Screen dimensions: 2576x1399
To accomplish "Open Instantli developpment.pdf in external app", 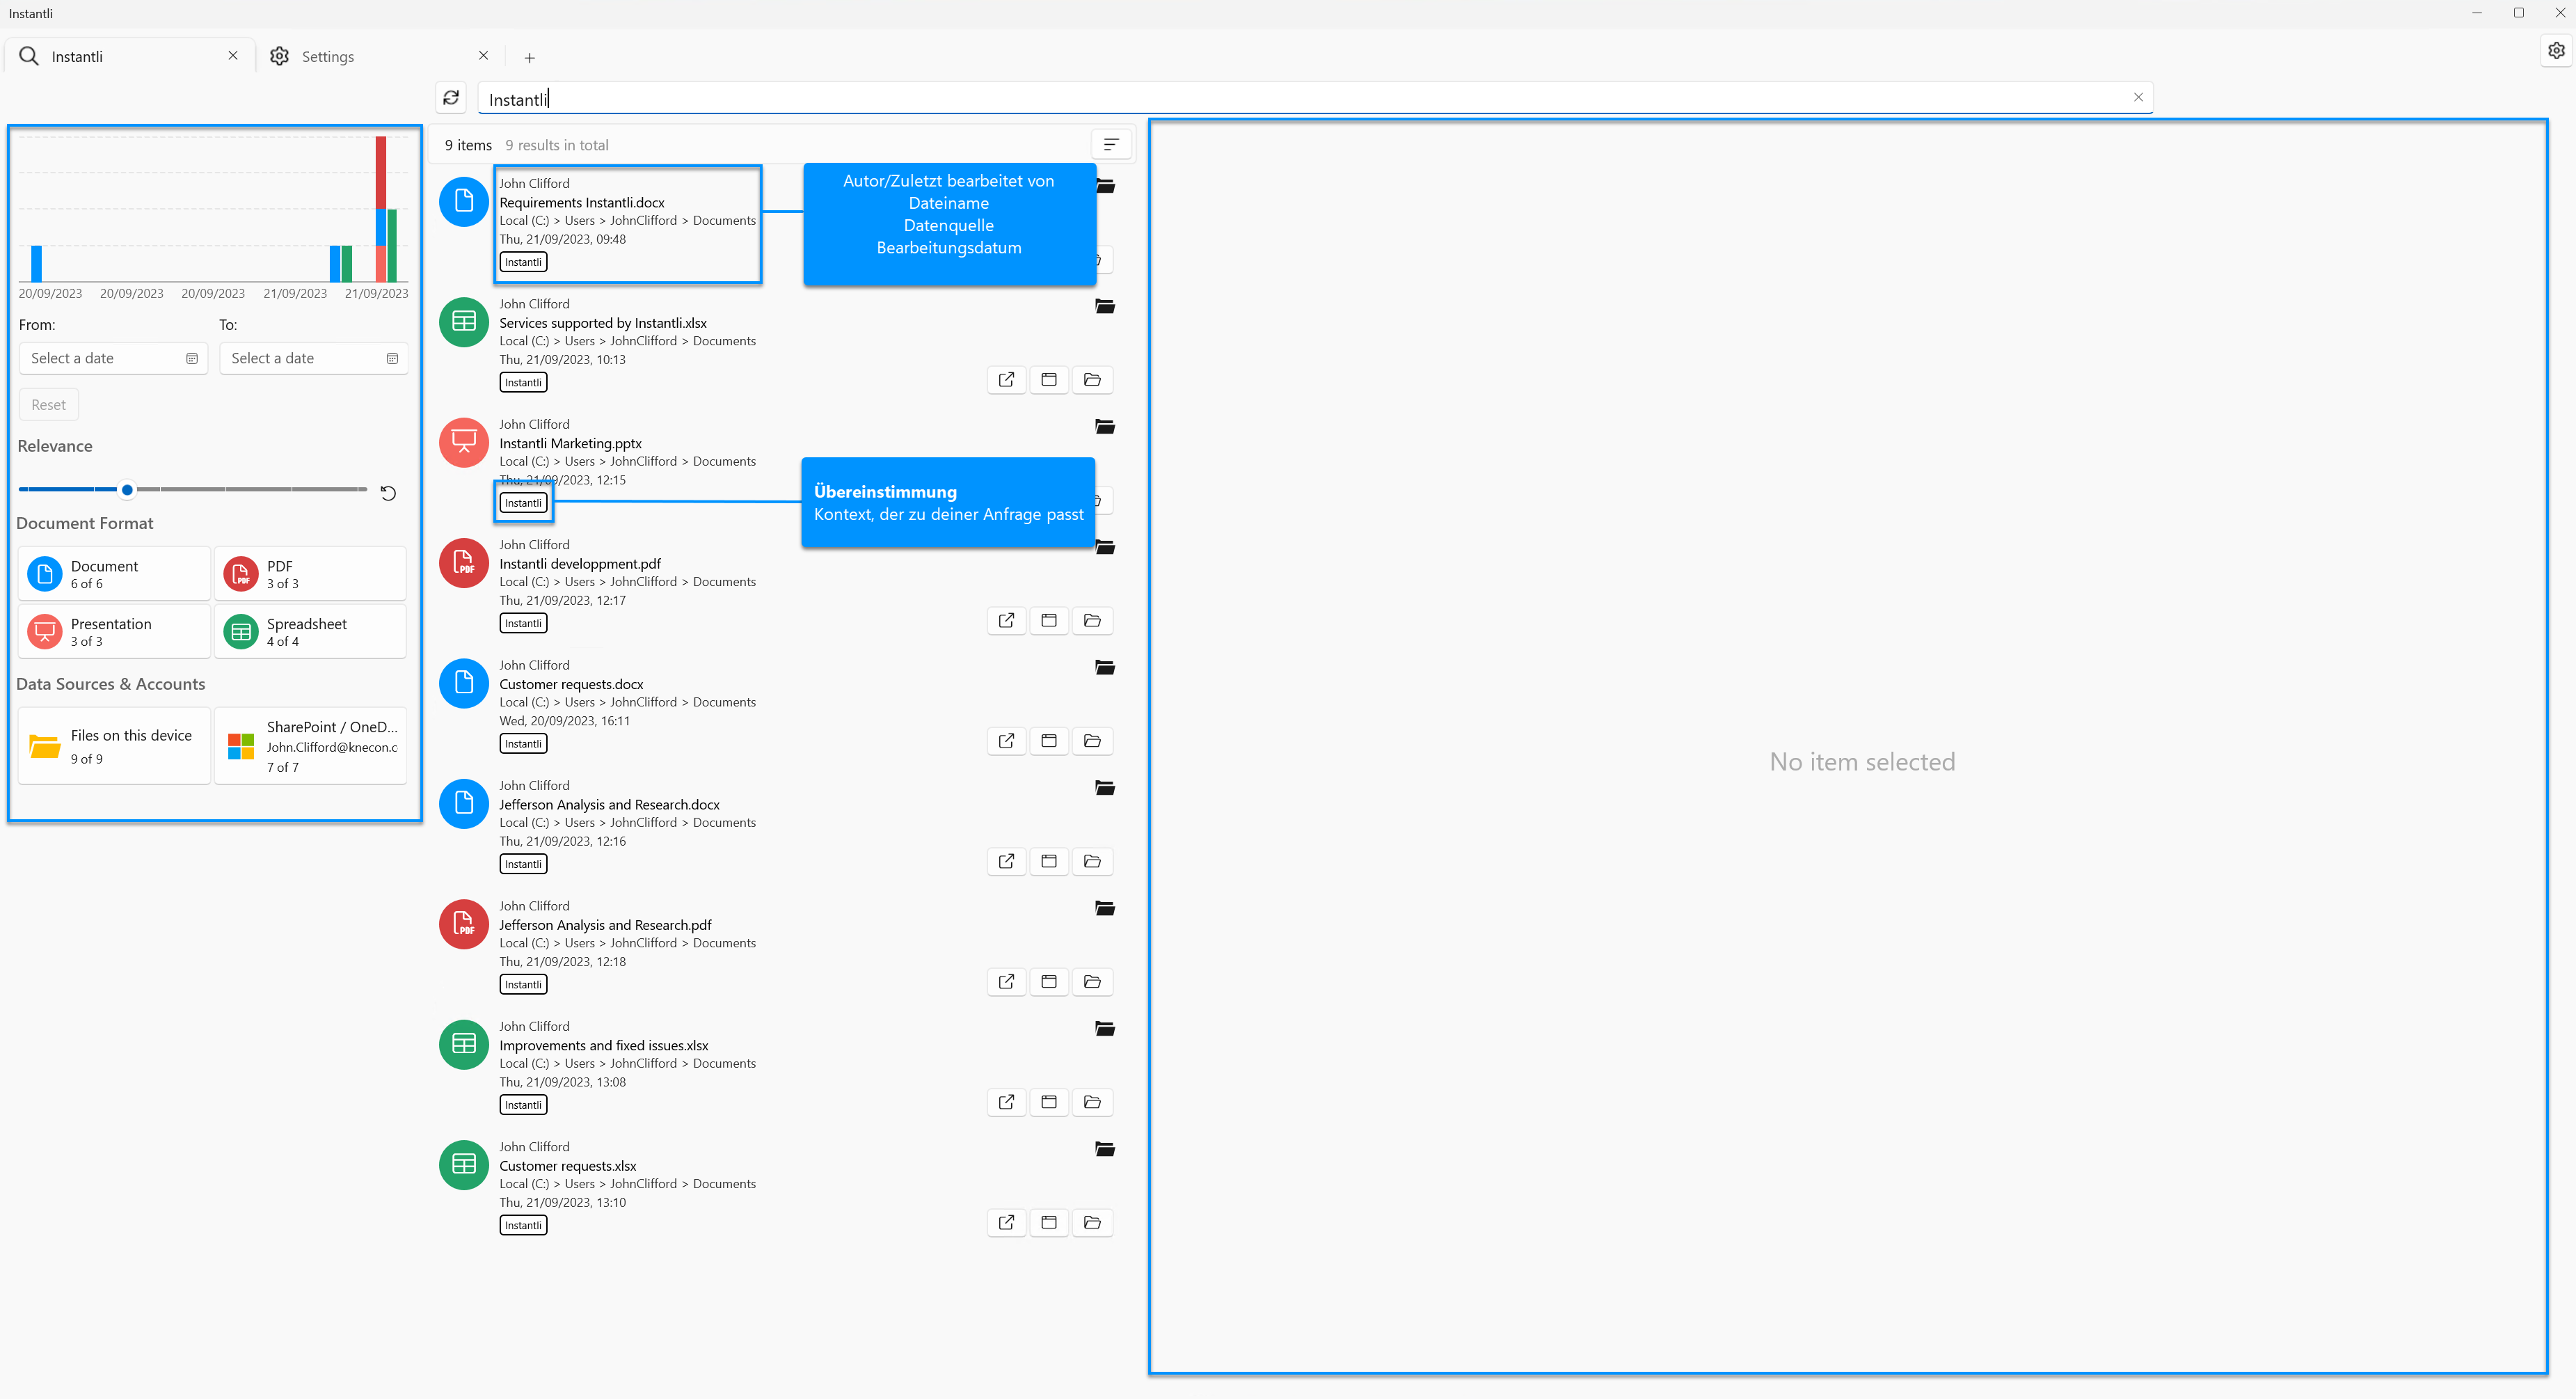I will [1006, 621].
